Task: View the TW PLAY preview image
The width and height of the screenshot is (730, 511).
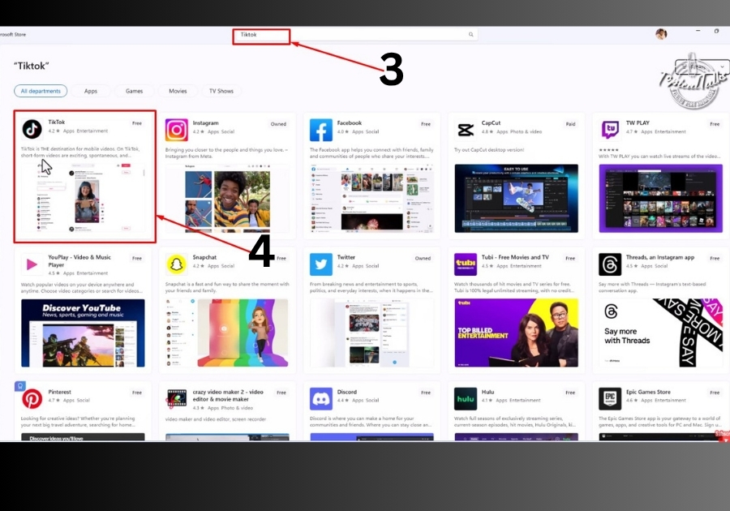Action: [x=660, y=199]
